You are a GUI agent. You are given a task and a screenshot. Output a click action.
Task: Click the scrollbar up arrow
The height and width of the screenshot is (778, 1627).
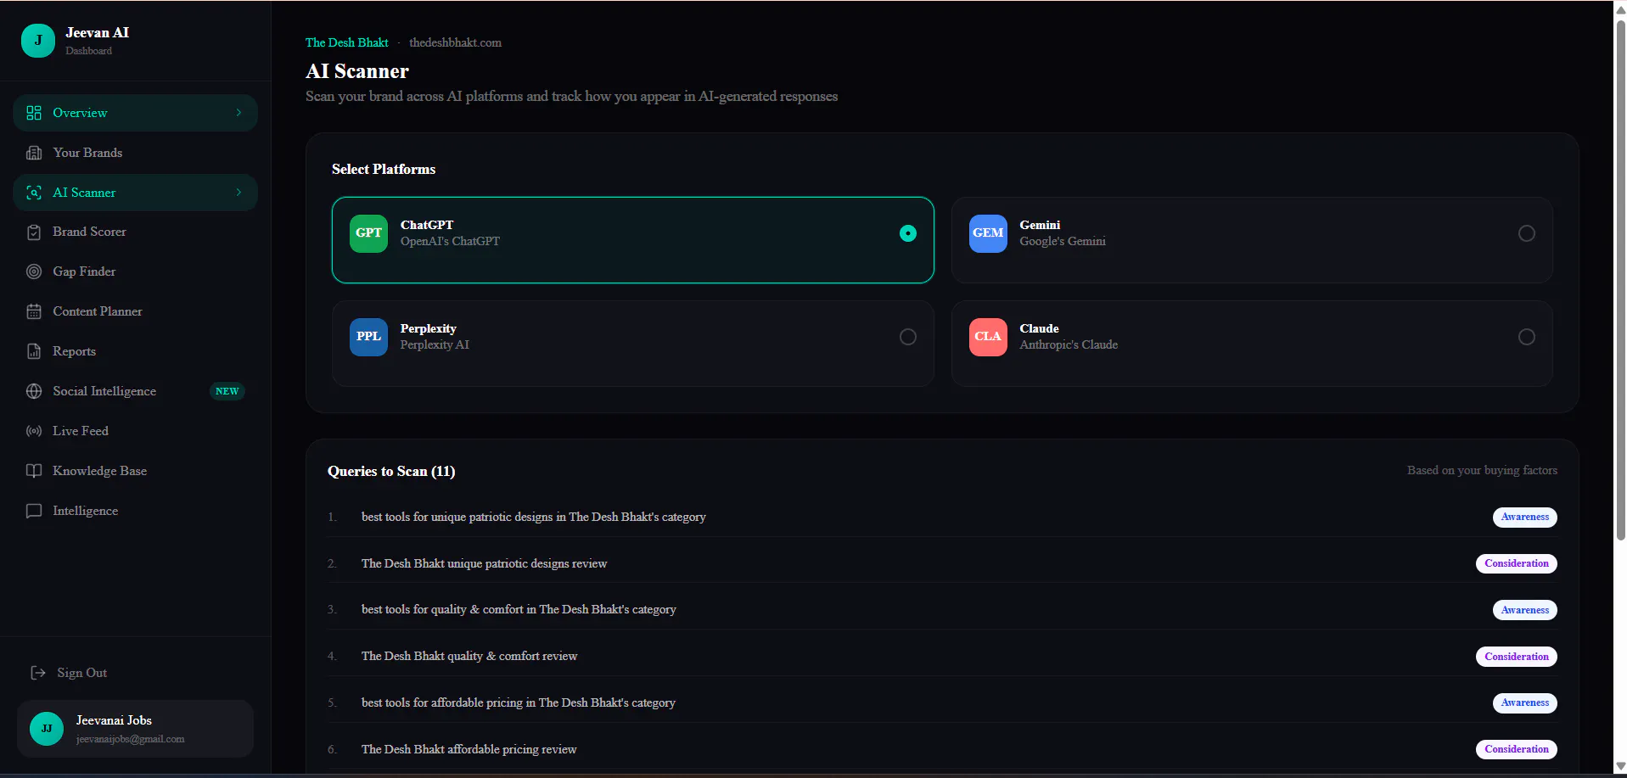pyautogui.click(x=1620, y=9)
